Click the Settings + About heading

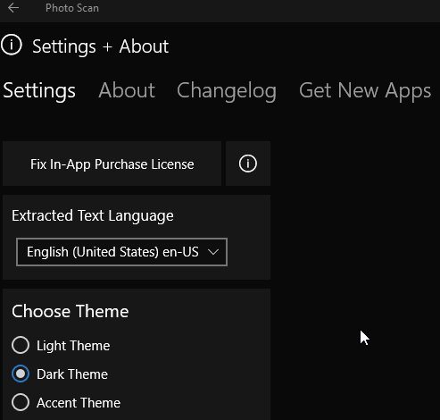click(x=101, y=46)
